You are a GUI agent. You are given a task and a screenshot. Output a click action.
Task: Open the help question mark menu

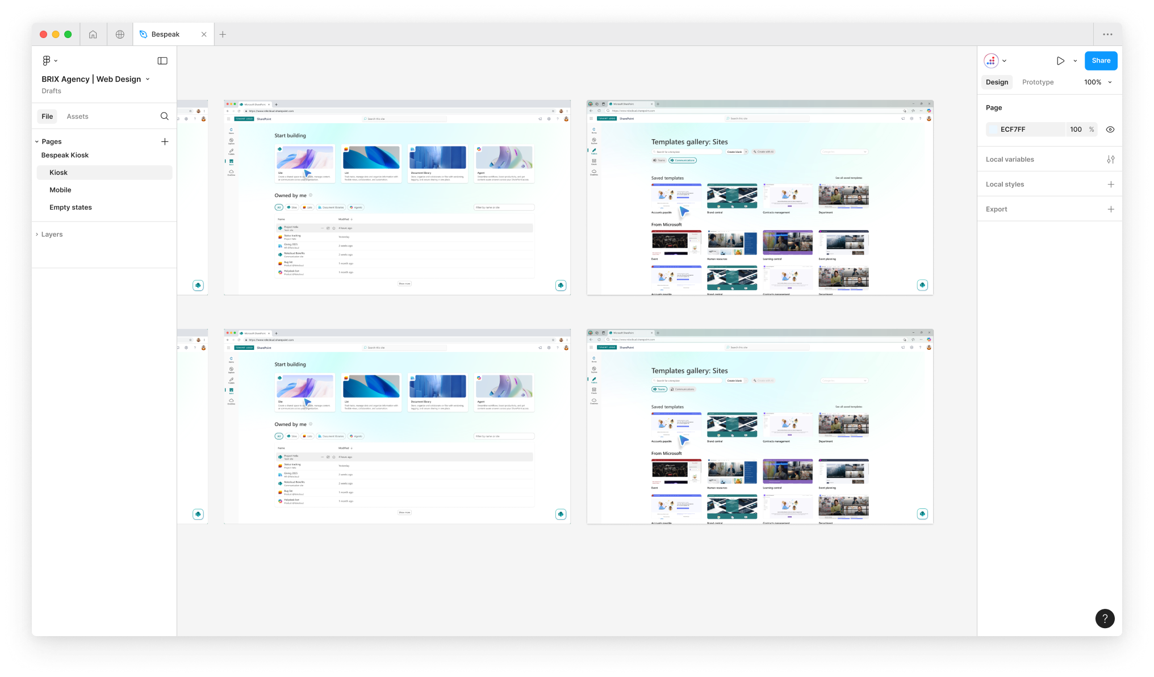1105,618
